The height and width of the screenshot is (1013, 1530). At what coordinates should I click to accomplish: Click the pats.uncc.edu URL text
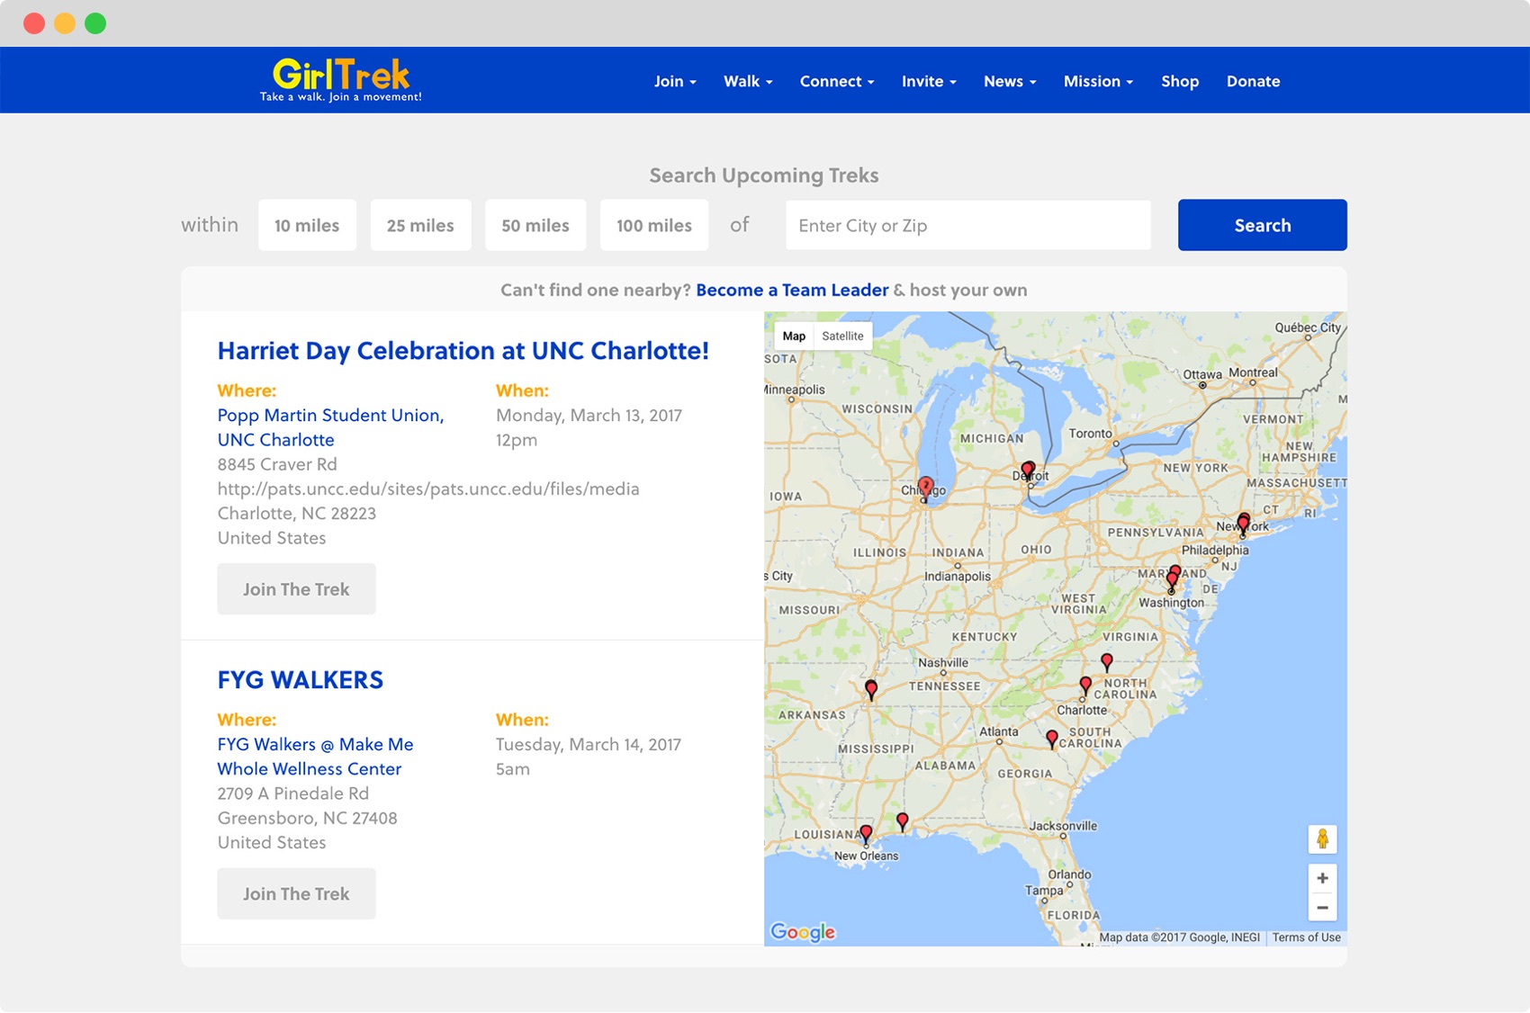pos(428,489)
